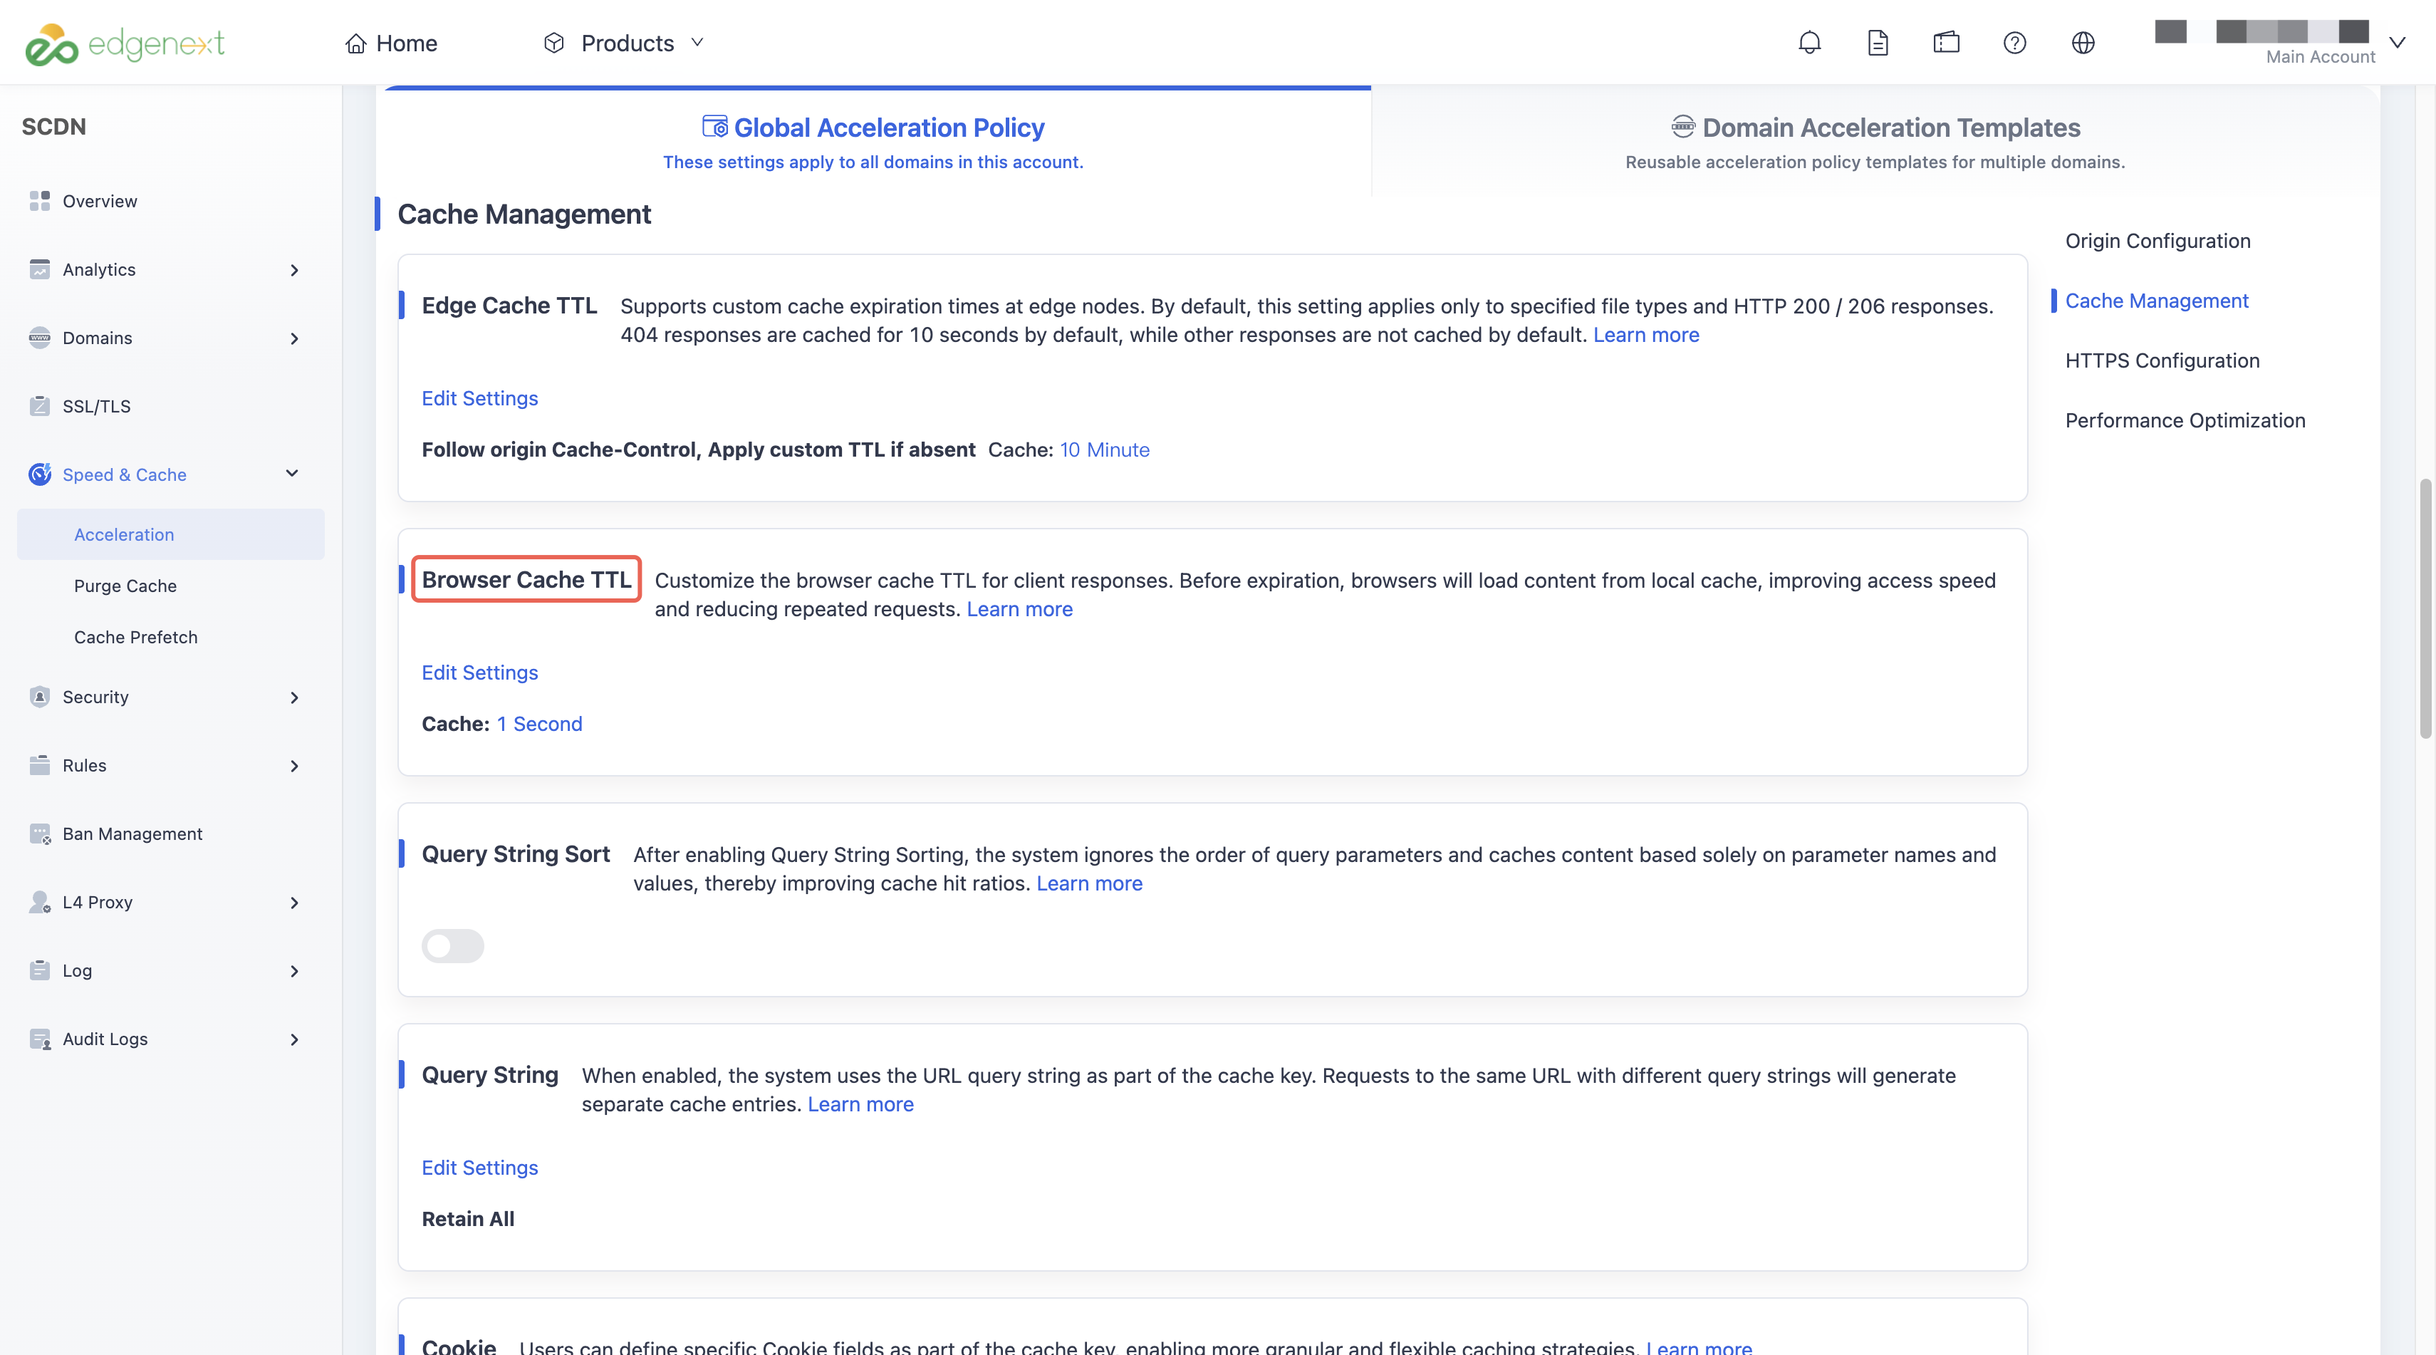Open the Main Account dropdown arrow
The image size is (2436, 1355).
(2398, 43)
